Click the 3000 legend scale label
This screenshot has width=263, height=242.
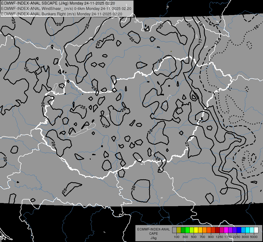245,237
